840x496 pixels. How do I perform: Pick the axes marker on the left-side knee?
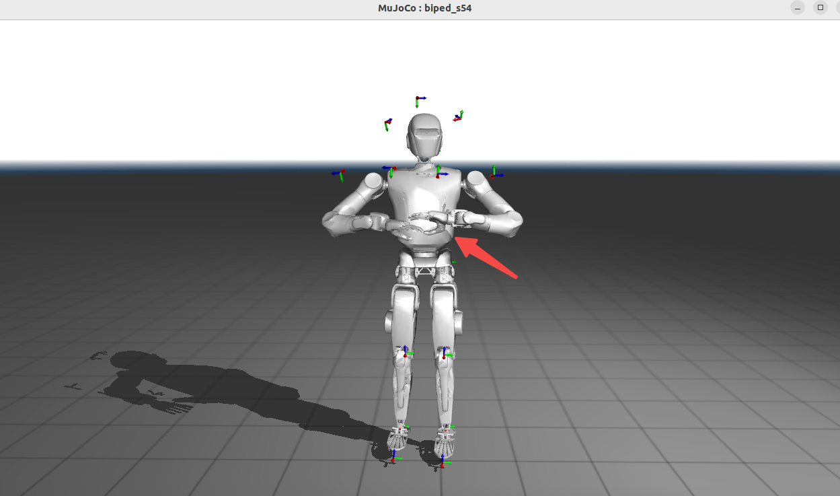click(x=405, y=352)
